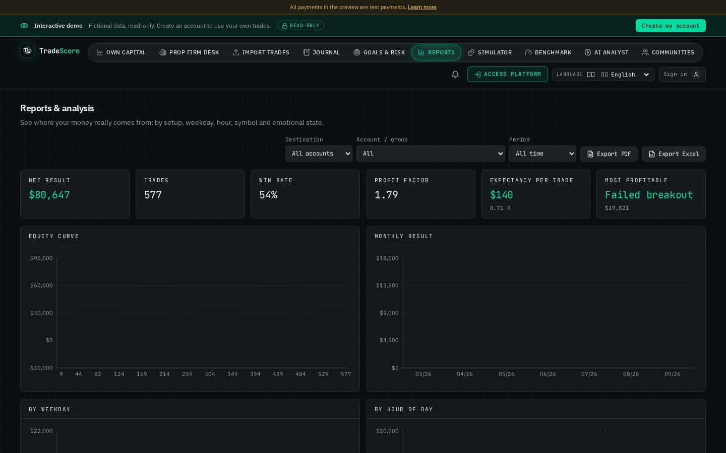Click the lock icon in the READ-ONLY badge
Image resolution: width=726 pixels, height=453 pixels.
pyautogui.click(x=285, y=26)
